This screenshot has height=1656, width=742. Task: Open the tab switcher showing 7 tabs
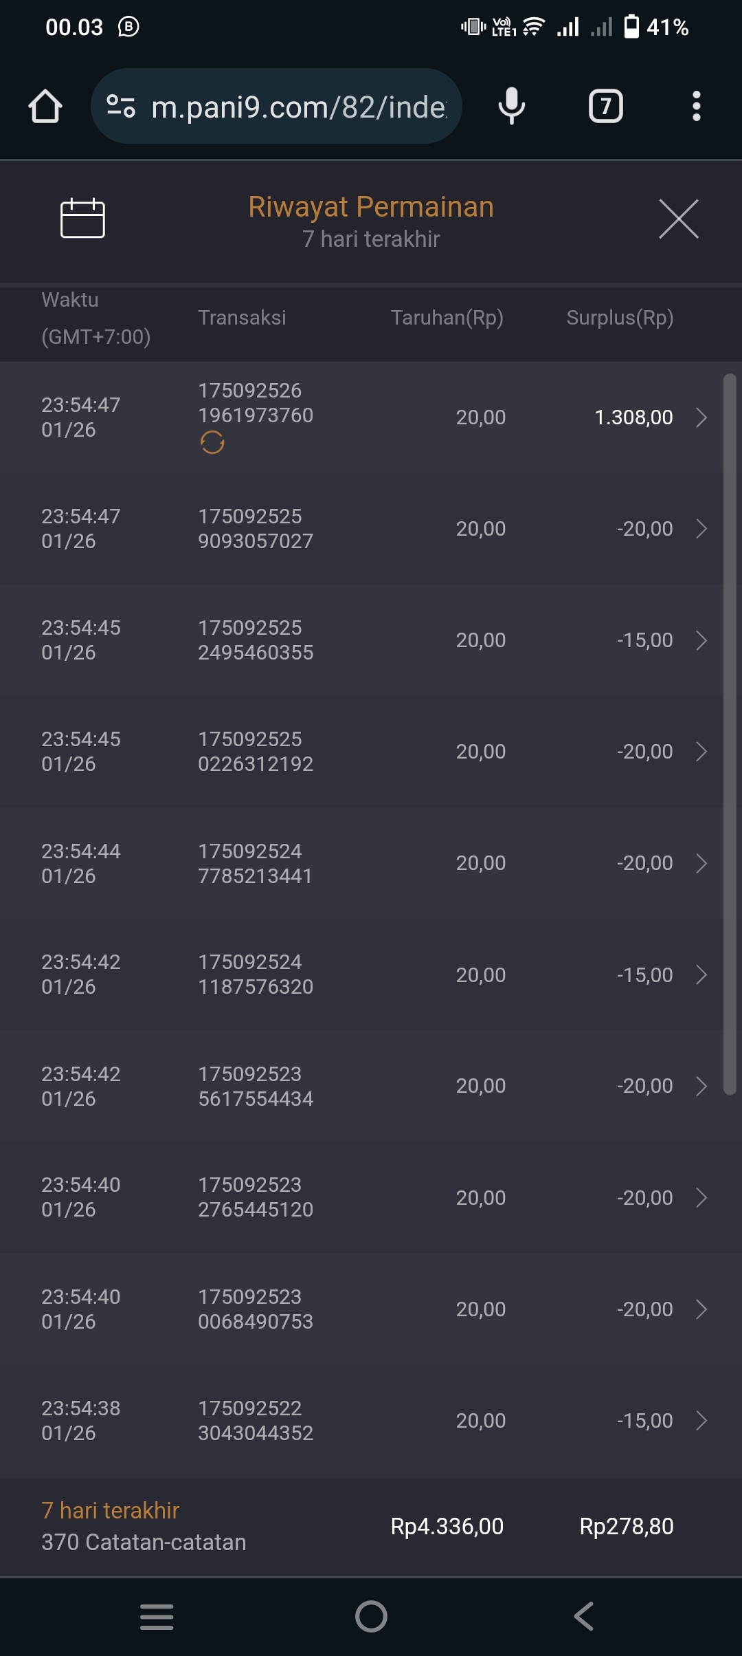click(605, 107)
